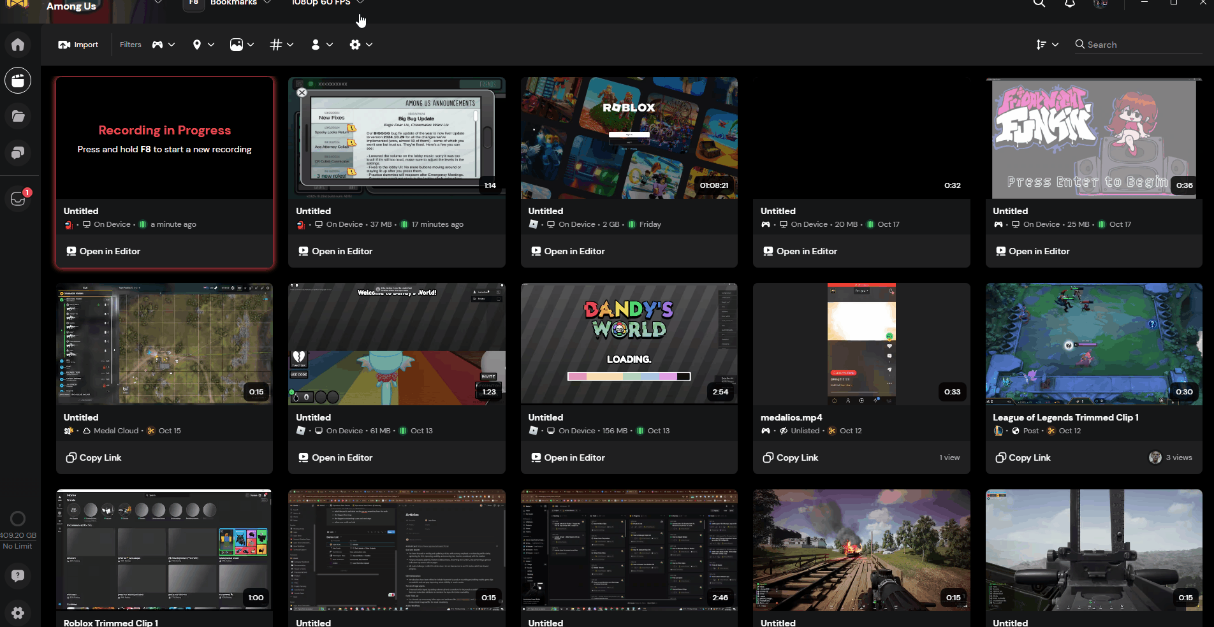The width and height of the screenshot is (1214, 627).
Task: Copy link for the Medal Cloud Oct 15 clip
Action: (94, 458)
